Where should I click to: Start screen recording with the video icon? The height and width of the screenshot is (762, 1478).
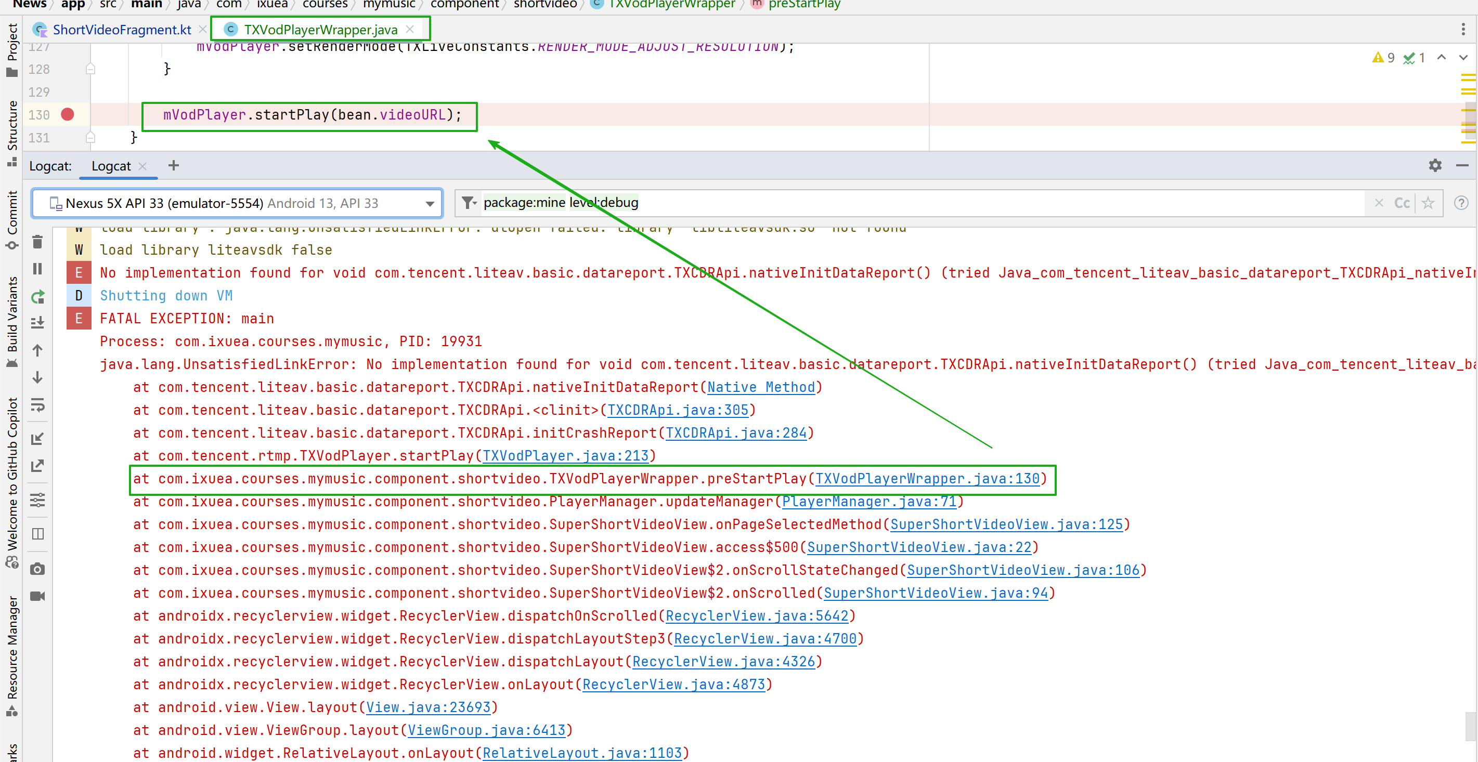[37, 596]
